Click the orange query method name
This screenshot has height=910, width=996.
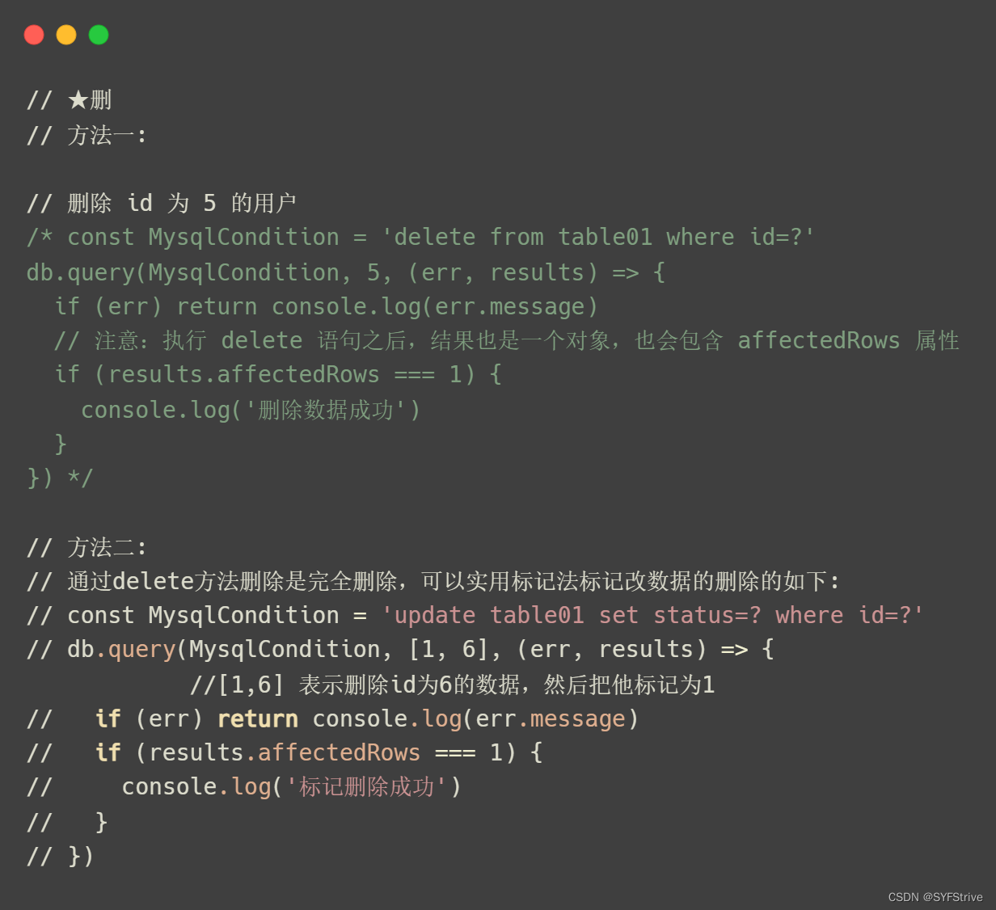[x=141, y=651]
